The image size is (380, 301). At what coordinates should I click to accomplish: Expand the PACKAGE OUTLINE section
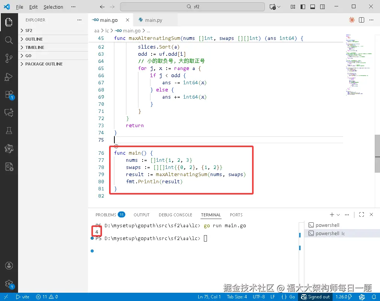click(53, 64)
